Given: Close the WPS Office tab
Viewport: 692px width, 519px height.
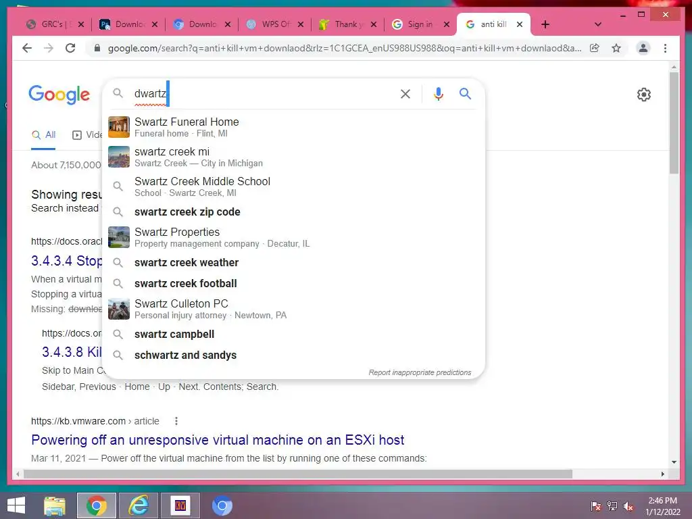Looking at the screenshot, I should click(301, 24).
